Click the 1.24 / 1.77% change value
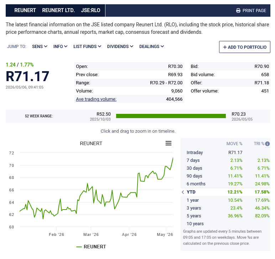The width and height of the screenshot is (275, 259). (20, 65)
